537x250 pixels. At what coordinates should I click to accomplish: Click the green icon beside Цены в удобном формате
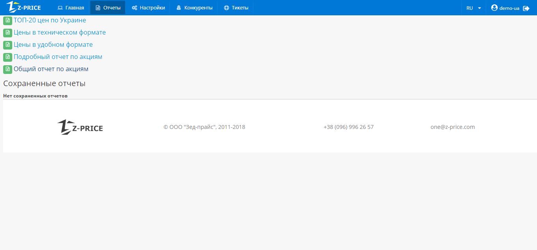pyautogui.click(x=7, y=45)
